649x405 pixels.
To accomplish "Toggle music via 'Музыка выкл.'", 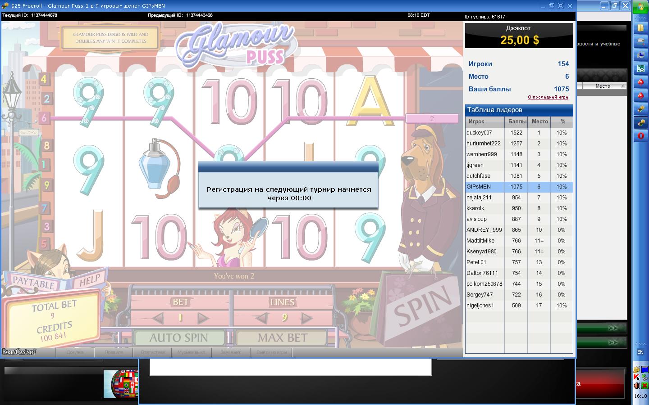I will [x=192, y=352].
